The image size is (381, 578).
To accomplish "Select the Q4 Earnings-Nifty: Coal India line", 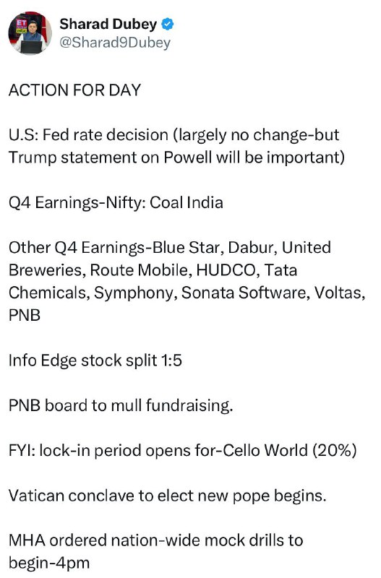I will [x=116, y=203].
